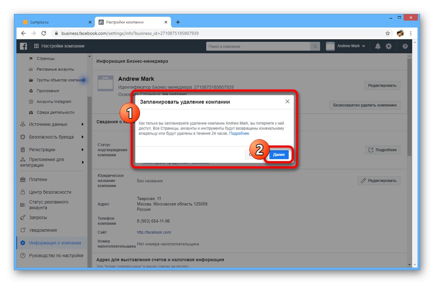
Task: Close the delete company dialog
Action: (287, 102)
